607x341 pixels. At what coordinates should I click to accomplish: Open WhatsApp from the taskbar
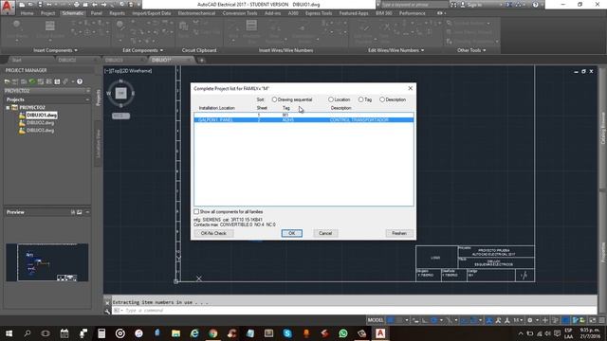click(343, 333)
